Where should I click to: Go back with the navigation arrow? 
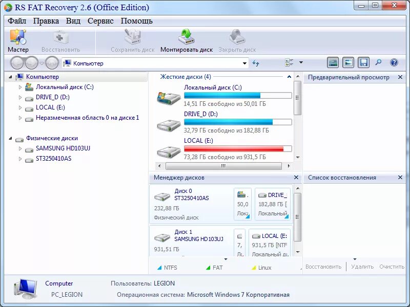[x=17, y=63]
